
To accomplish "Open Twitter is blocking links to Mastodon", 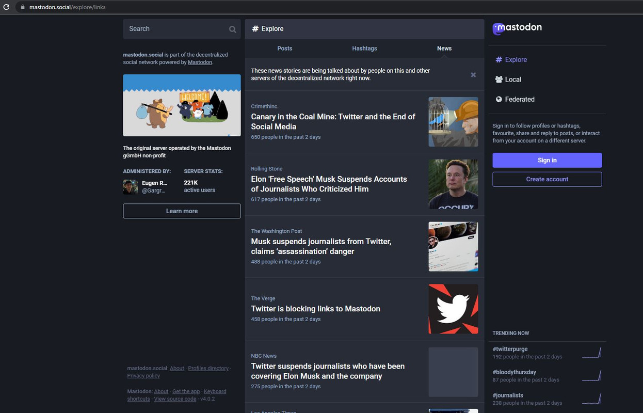I will pyautogui.click(x=316, y=309).
